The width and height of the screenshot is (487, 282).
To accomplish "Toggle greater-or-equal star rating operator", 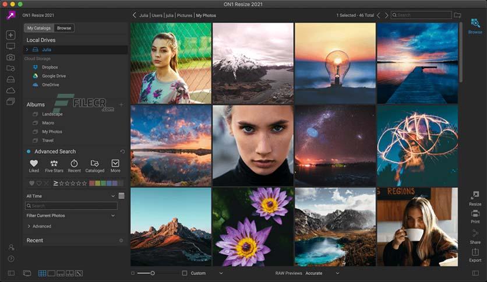I will pyautogui.click(x=55, y=183).
